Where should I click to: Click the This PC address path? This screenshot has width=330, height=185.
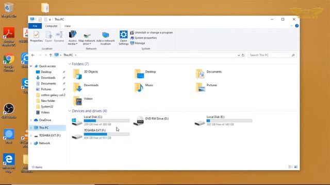68,55
